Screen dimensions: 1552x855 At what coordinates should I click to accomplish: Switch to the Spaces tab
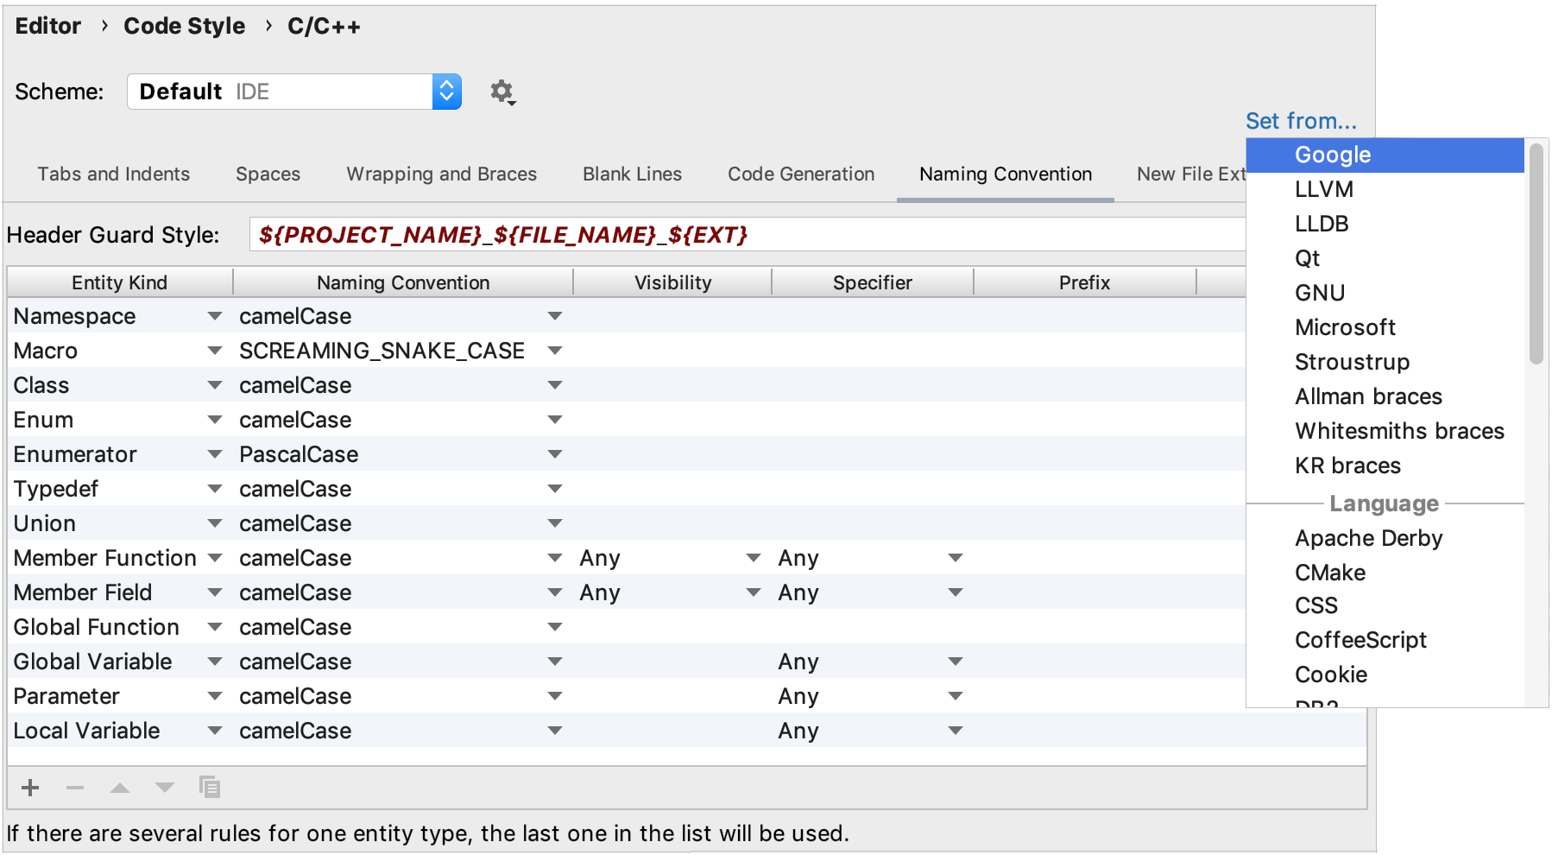[x=268, y=174]
